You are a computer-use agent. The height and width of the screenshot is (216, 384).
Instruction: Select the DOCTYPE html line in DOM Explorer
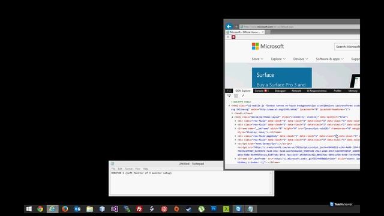click(241, 102)
